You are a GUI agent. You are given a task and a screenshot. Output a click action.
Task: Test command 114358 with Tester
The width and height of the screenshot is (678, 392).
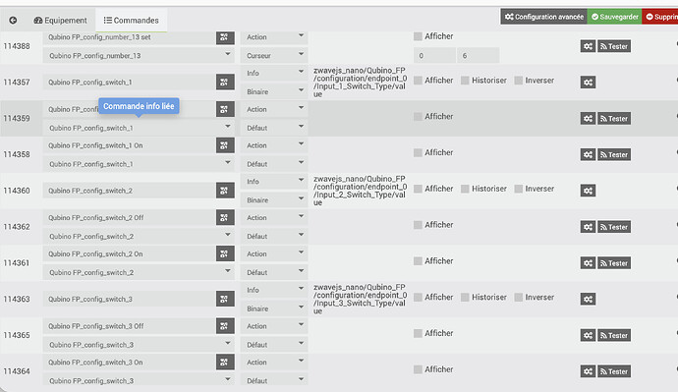613,154
